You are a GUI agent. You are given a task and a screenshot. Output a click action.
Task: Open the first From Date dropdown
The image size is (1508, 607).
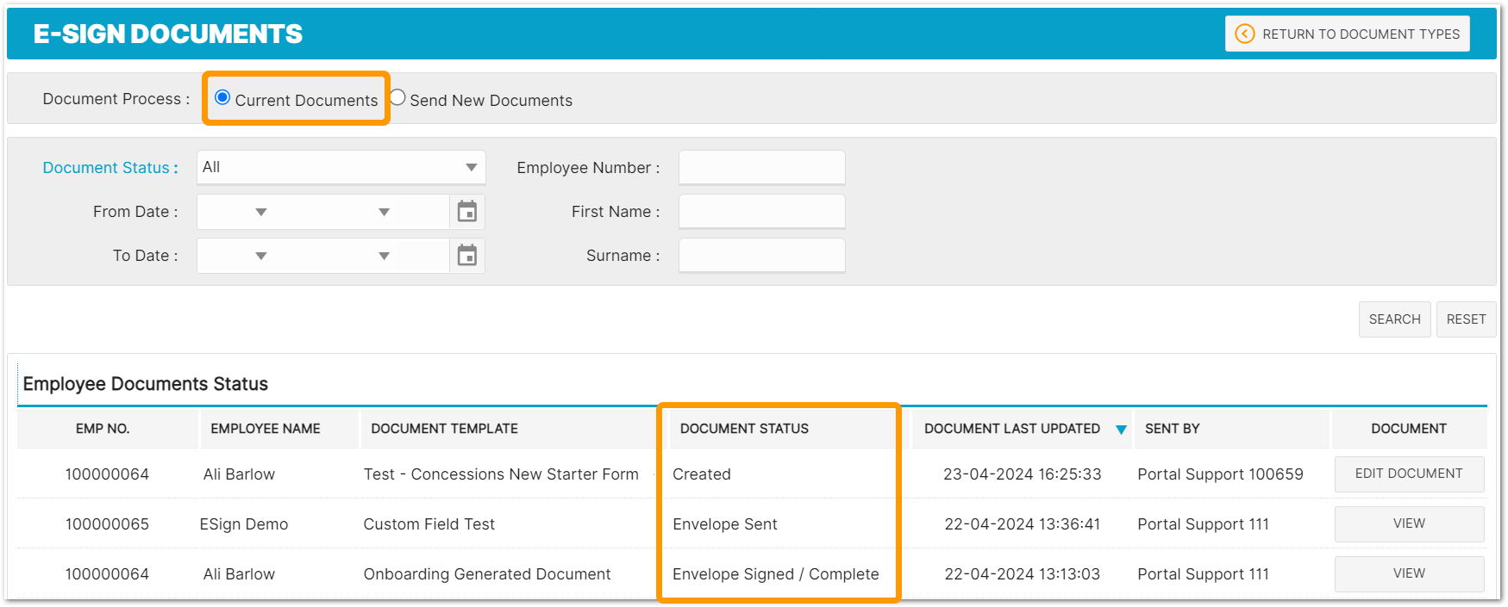[x=260, y=212]
